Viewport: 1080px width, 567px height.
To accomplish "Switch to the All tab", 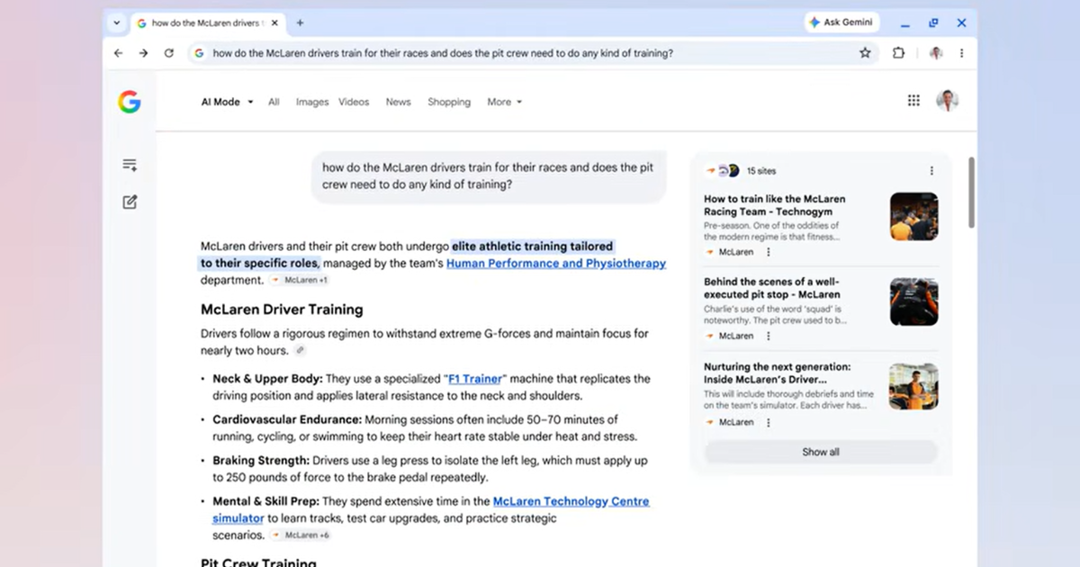I will (x=274, y=102).
